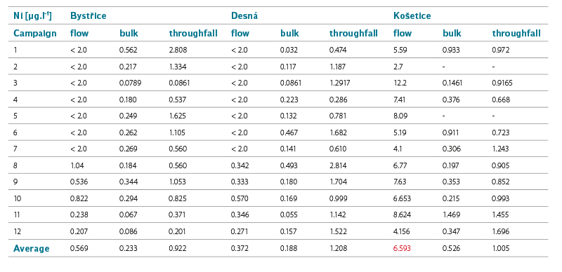562x272 pixels.
Task: Click the Ni [µg.l-1] header cell
Action: (32, 16)
